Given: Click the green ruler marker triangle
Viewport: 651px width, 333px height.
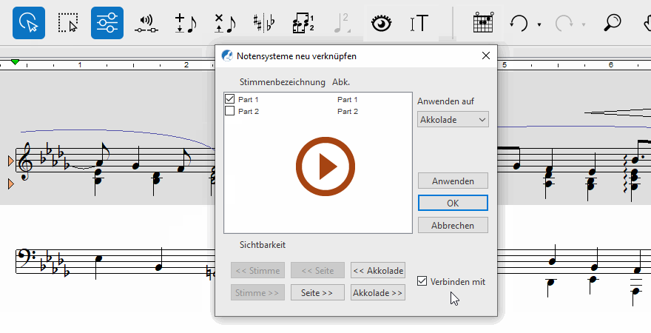Looking at the screenshot, I should pyautogui.click(x=15, y=61).
